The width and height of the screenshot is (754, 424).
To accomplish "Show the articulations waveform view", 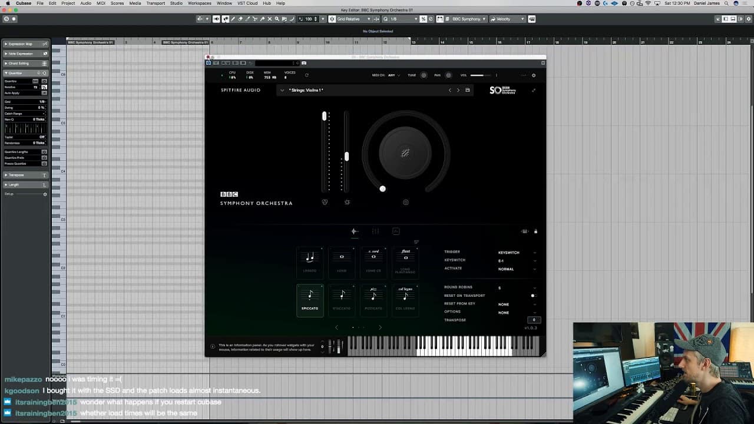I will (x=354, y=231).
